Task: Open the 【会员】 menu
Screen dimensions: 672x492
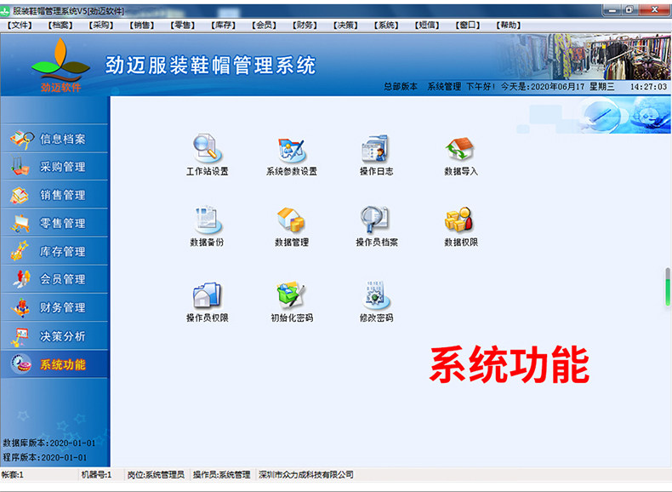Action: pos(264,26)
